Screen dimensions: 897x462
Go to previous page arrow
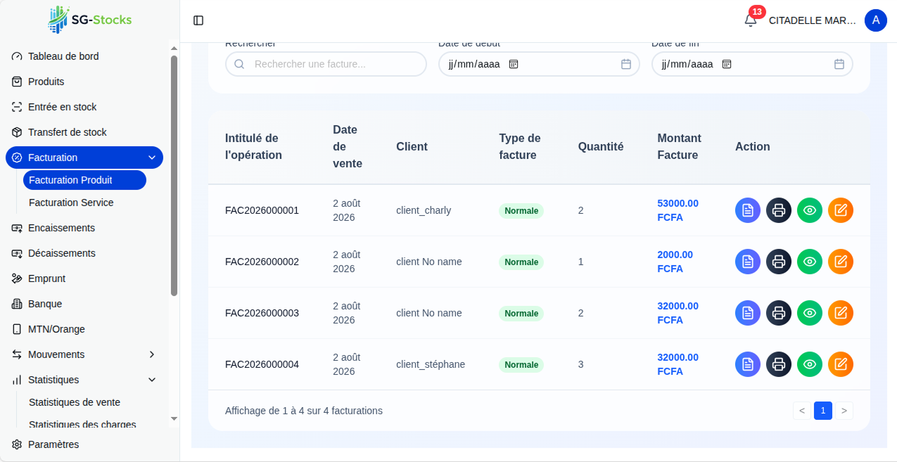[802, 411]
